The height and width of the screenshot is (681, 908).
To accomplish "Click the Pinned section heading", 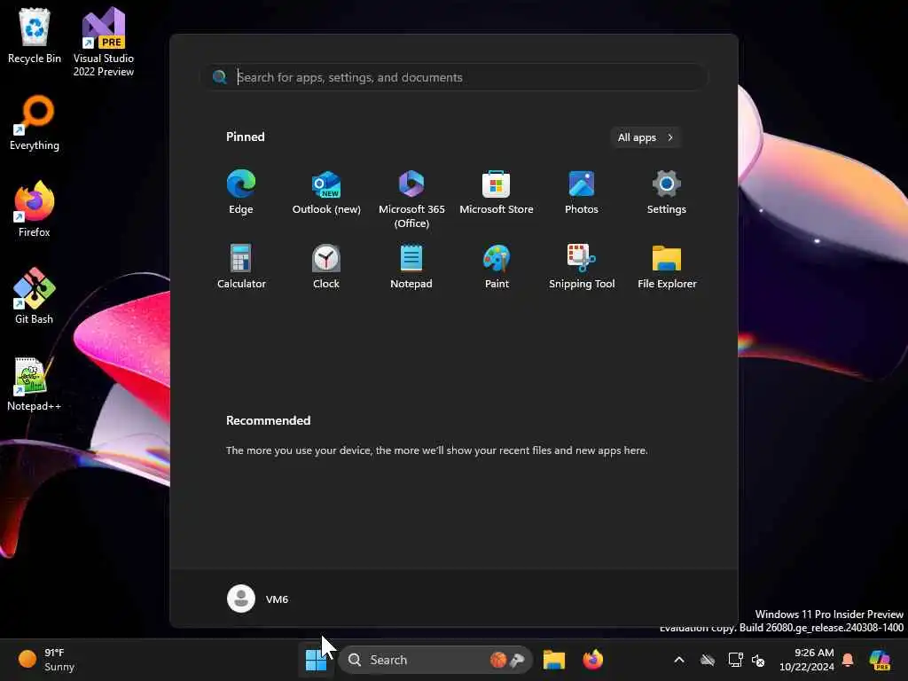I will (246, 137).
